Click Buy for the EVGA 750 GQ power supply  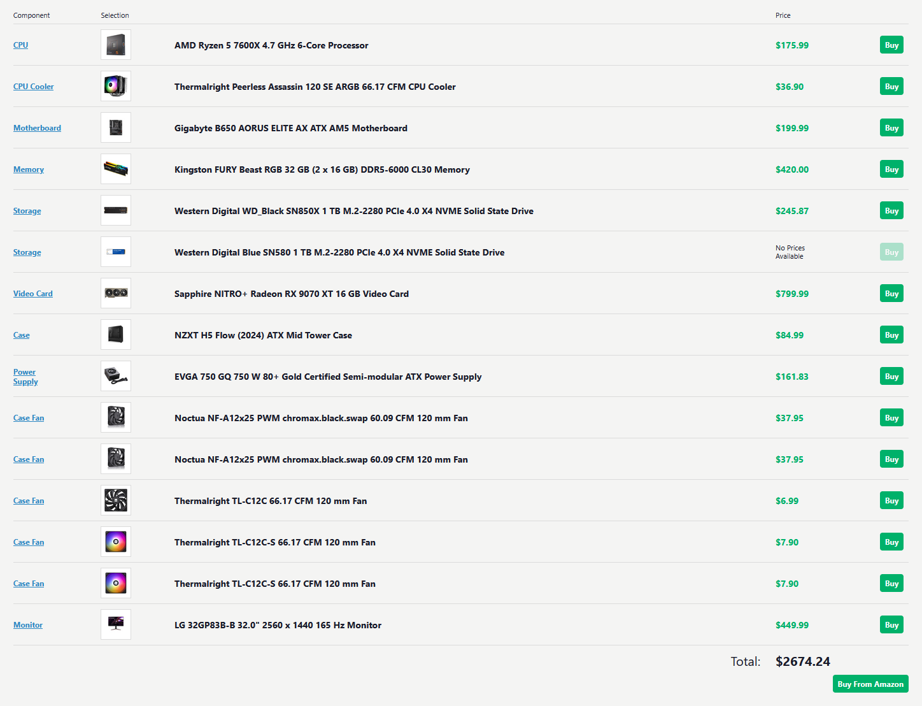point(891,377)
